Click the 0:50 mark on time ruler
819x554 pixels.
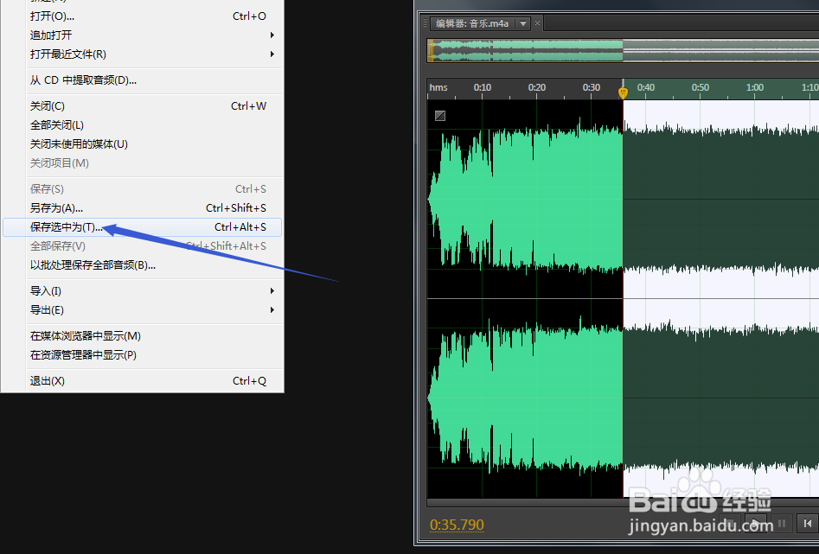tap(700, 87)
